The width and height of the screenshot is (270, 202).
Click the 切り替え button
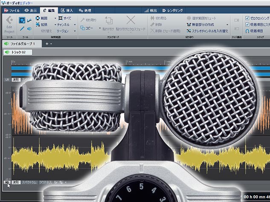pyautogui.click(x=46, y=31)
